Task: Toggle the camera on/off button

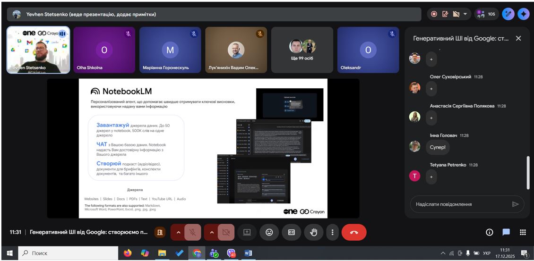Action: [x=226, y=232]
